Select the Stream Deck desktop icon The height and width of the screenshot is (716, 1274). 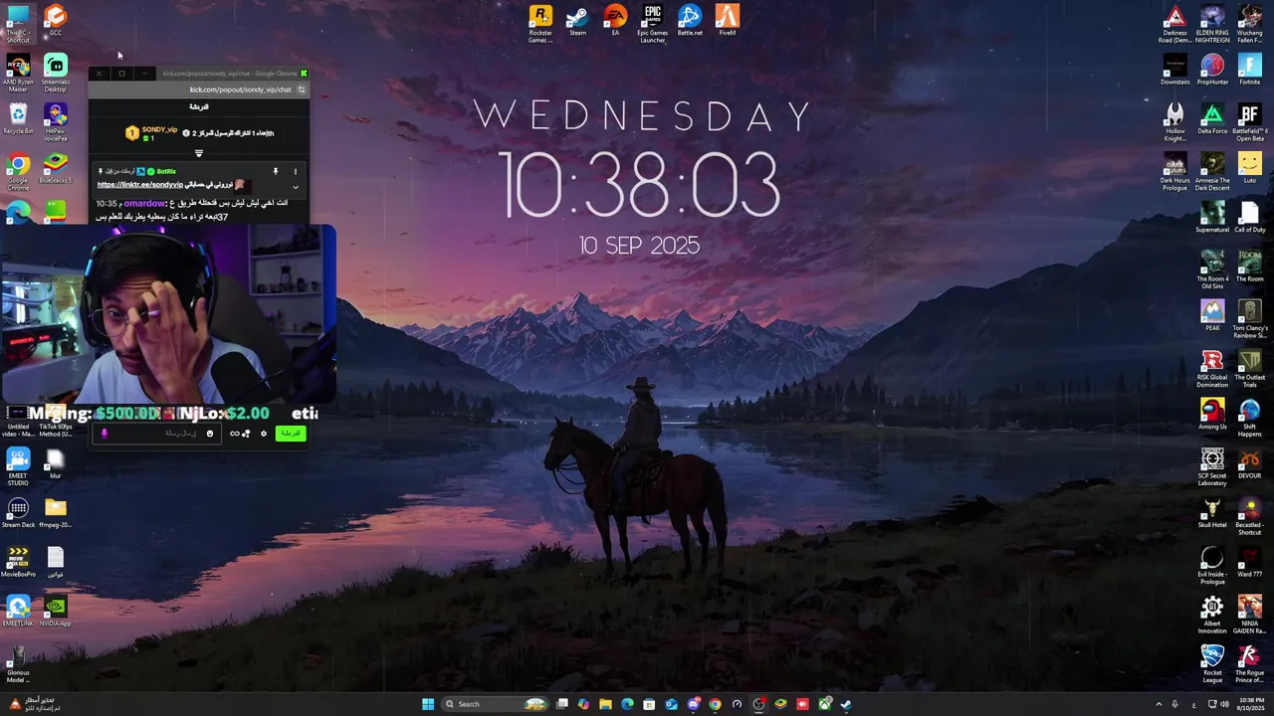pos(18,512)
